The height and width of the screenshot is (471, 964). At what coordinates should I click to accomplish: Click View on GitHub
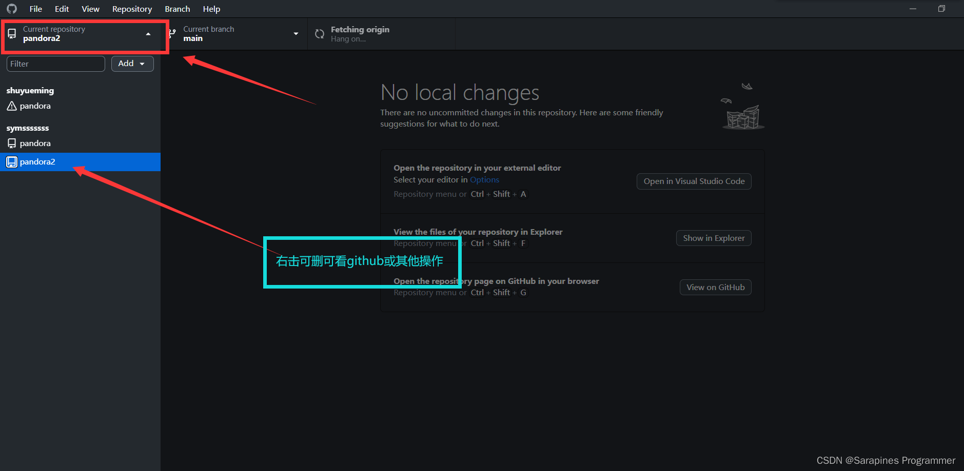(x=715, y=287)
